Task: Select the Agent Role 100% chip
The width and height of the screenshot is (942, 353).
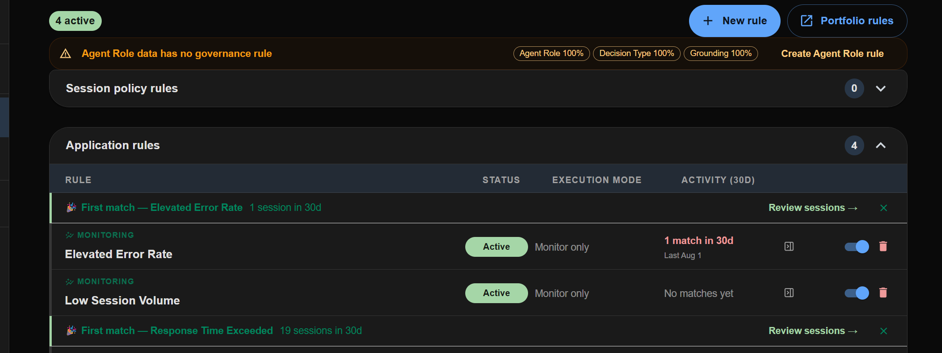Action: click(x=551, y=53)
